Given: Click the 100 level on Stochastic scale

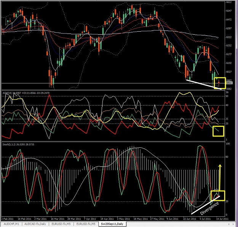Looking at the screenshot, I should [228, 144].
